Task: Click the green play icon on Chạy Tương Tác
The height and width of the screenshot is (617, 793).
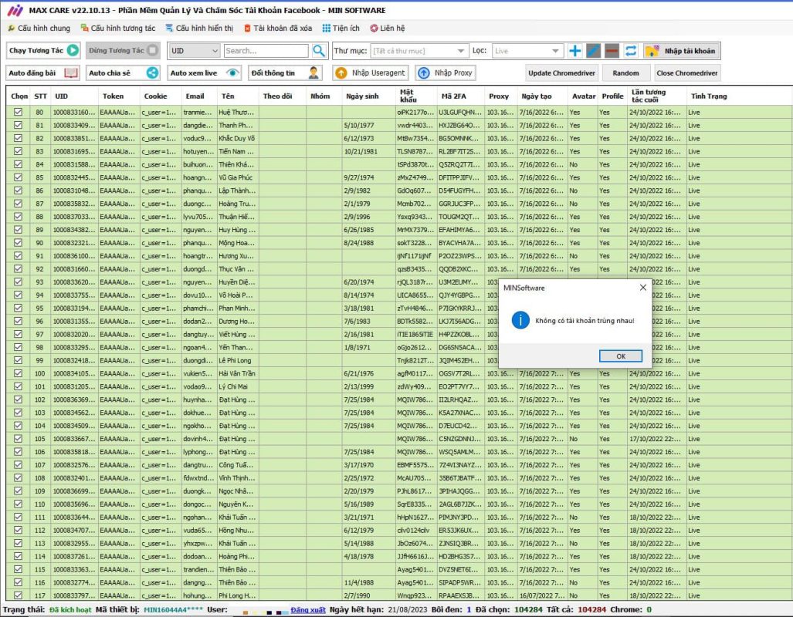Action: click(73, 51)
